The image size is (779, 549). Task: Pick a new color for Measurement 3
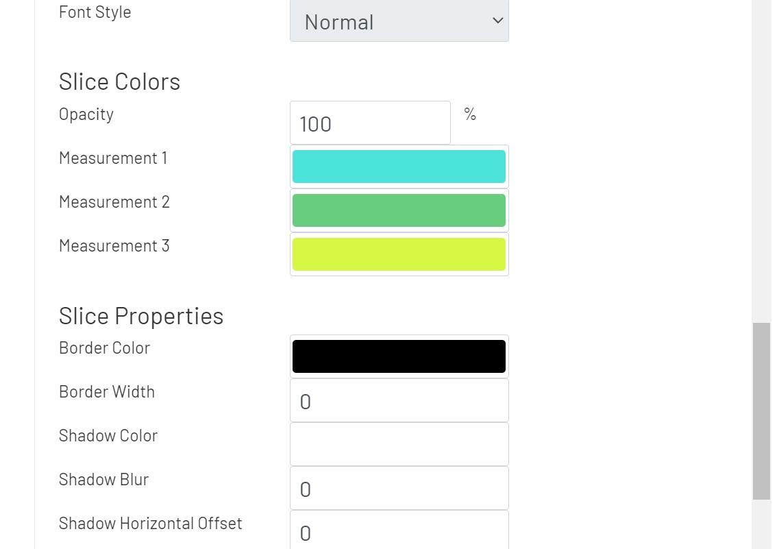pyautogui.click(x=399, y=254)
